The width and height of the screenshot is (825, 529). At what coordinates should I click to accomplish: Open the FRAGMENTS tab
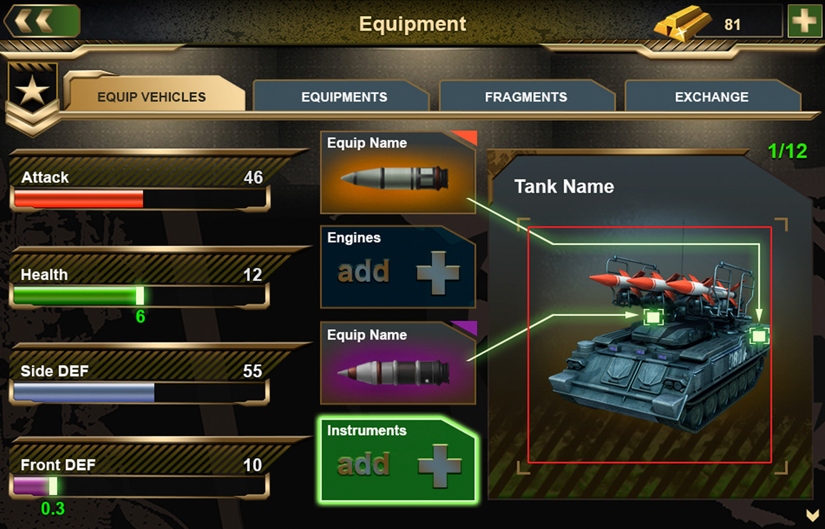(527, 96)
